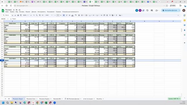Add a new sheet with plus button
The image size is (187, 105).
pyautogui.click(x=5, y=99)
